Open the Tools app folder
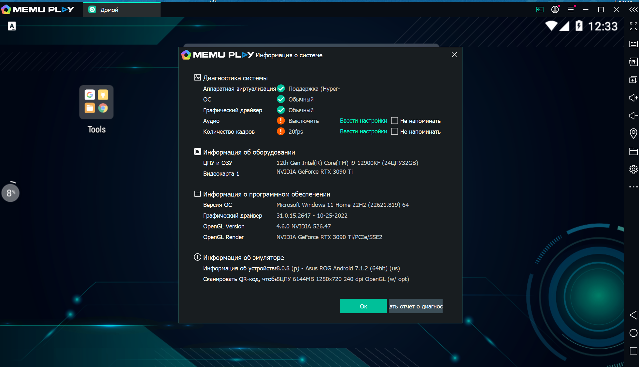 pos(96,102)
